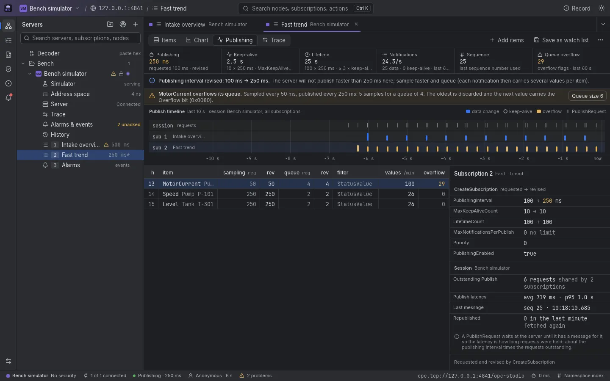This screenshot has height=381, width=610.
Task: Toggle the theme with the sun icon
Action: point(602,8)
